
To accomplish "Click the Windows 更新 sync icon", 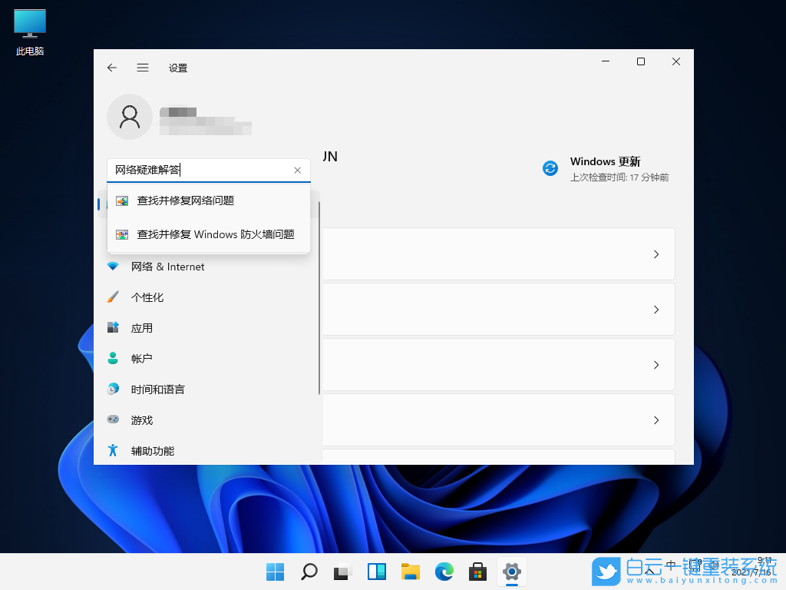I will point(550,168).
